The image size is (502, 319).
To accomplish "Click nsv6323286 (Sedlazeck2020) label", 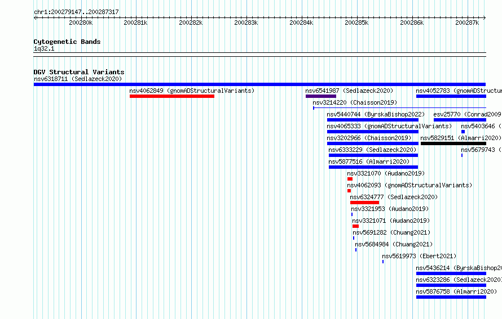I will coord(459,280).
